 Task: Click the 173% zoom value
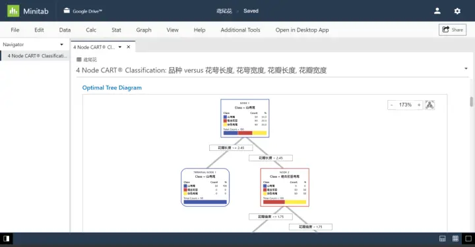click(x=405, y=105)
